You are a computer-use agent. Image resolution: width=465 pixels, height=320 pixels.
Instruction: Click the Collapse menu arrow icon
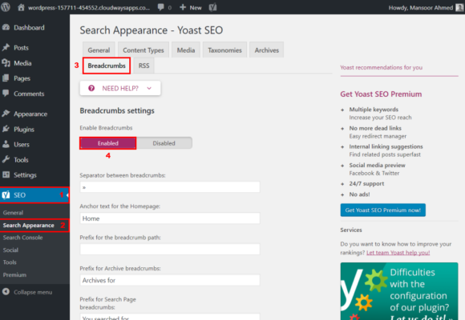pos(6,292)
